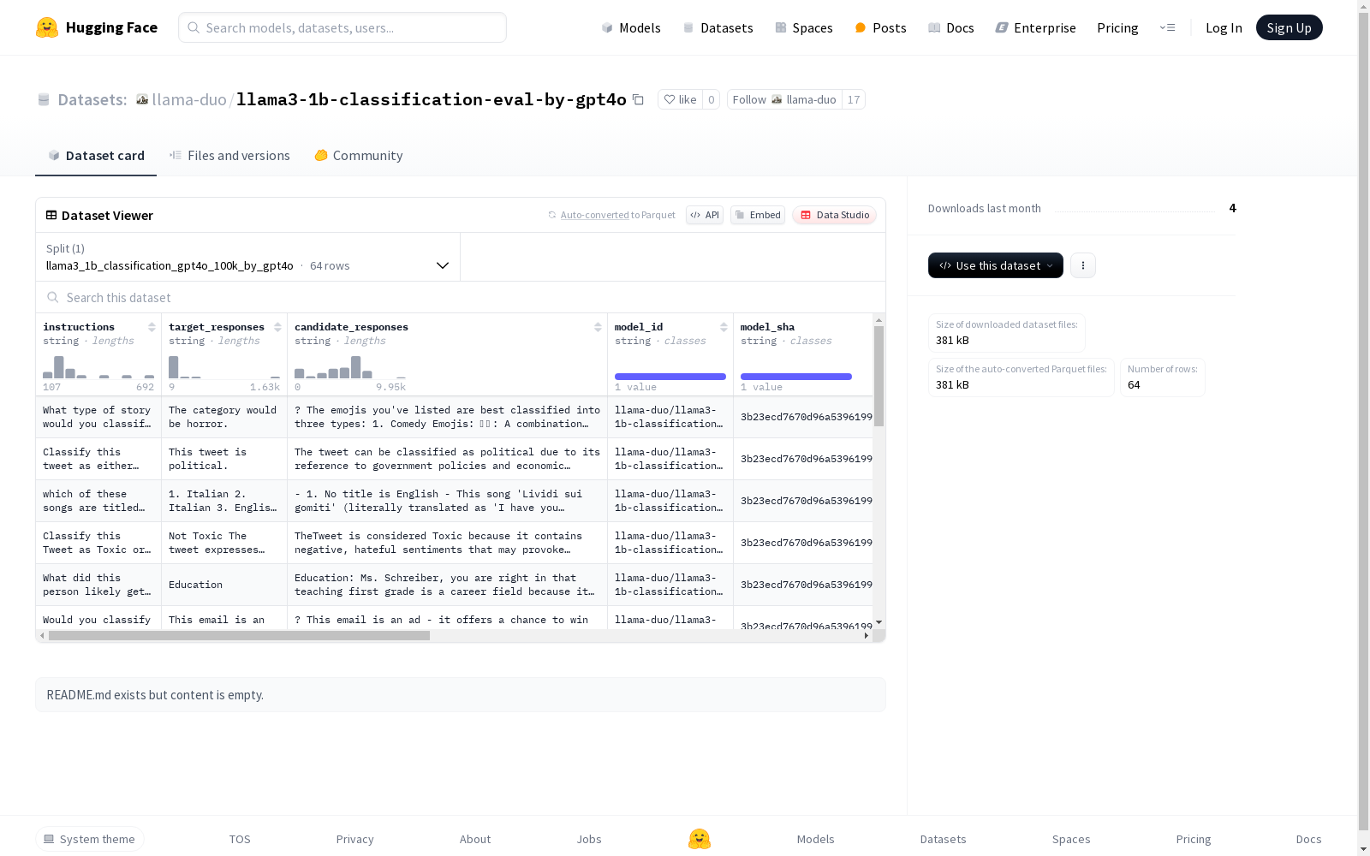Open the Jobs footer link
This screenshot has width=1370, height=856.
(589, 839)
